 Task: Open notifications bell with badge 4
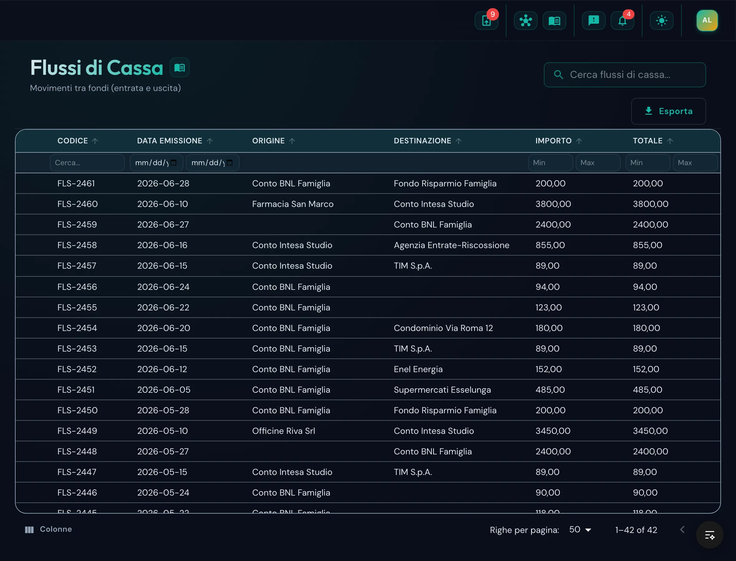[622, 21]
